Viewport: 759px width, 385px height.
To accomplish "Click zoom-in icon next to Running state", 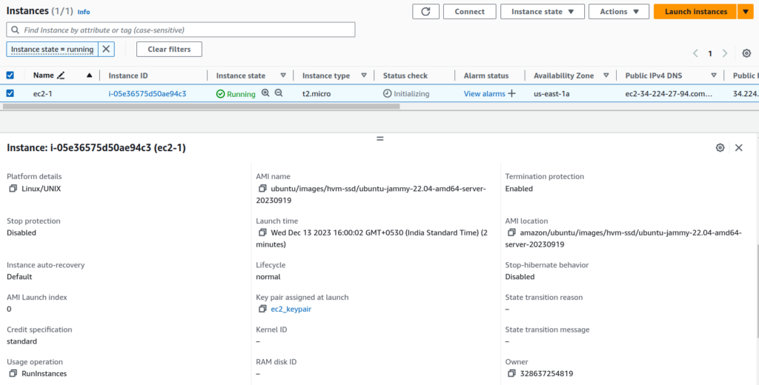I will (x=265, y=93).
